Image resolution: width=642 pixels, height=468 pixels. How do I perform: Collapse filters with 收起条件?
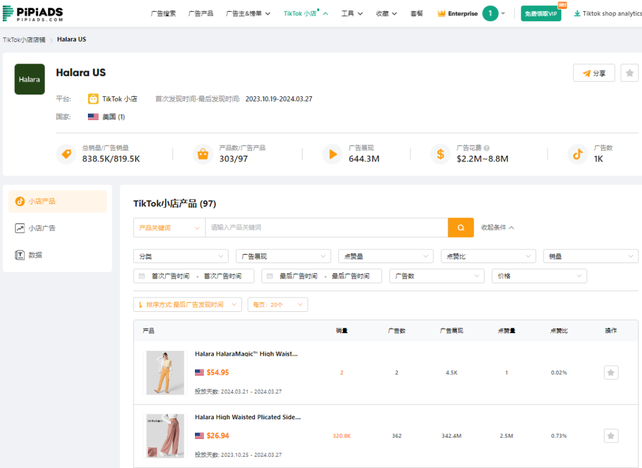tap(498, 227)
